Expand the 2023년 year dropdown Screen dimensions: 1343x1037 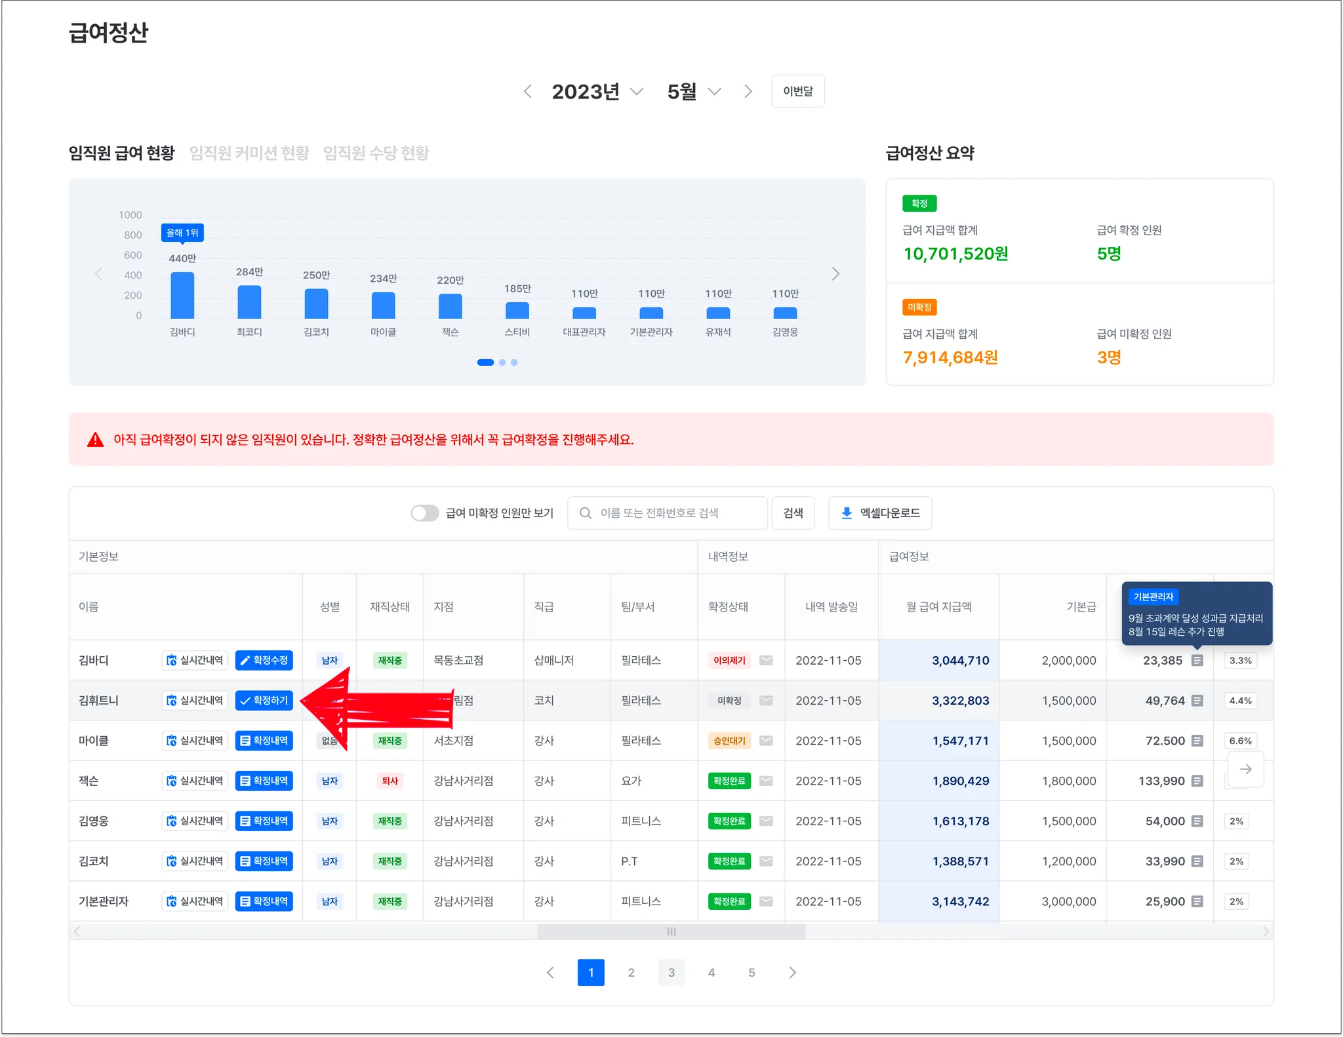pyautogui.click(x=597, y=92)
